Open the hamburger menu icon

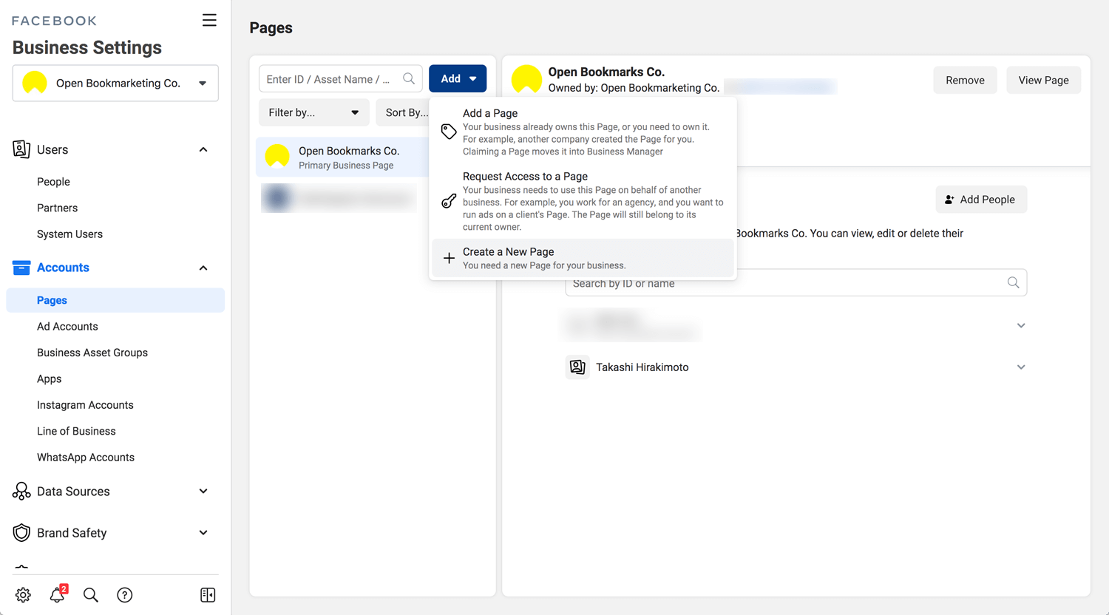coord(209,20)
